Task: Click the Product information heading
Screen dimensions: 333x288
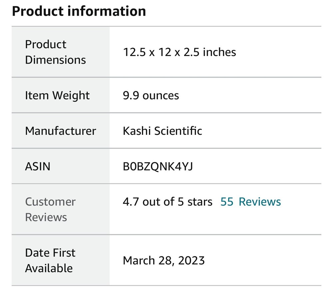Action: pyautogui.click(x=79, y=11)
